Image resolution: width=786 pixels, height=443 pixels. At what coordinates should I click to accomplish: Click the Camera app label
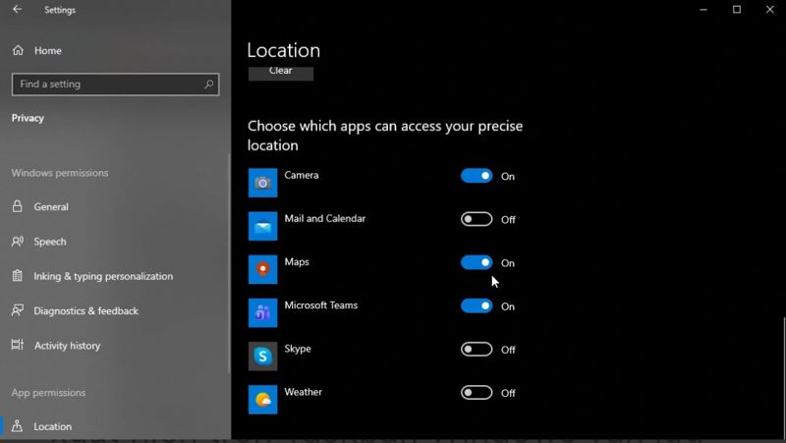pos(302,176)
